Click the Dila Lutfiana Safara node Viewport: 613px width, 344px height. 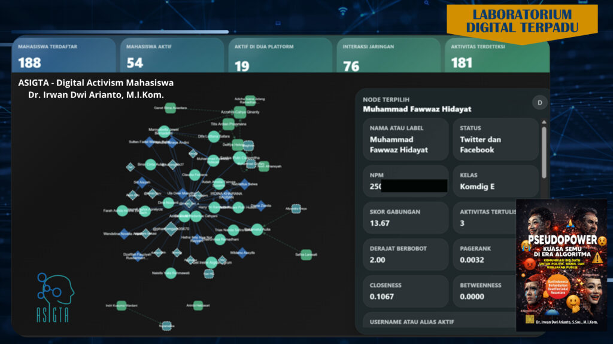coord(214,137)
